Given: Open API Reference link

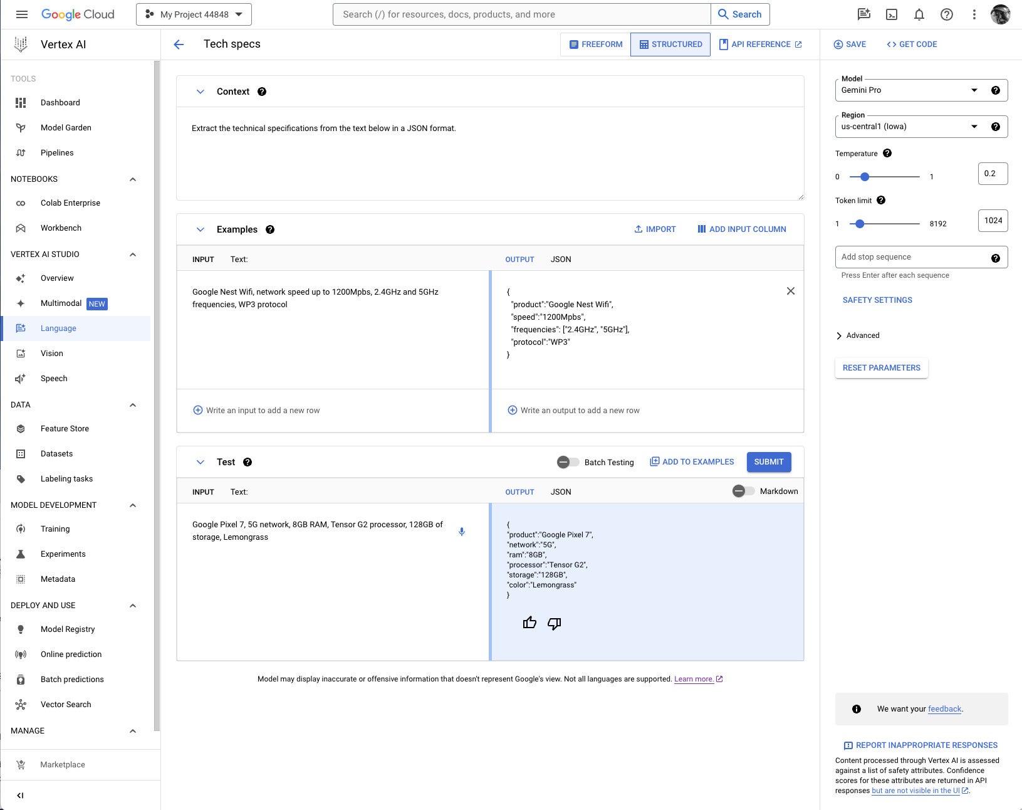Looking at the screenshot, I should coord(760,45).
